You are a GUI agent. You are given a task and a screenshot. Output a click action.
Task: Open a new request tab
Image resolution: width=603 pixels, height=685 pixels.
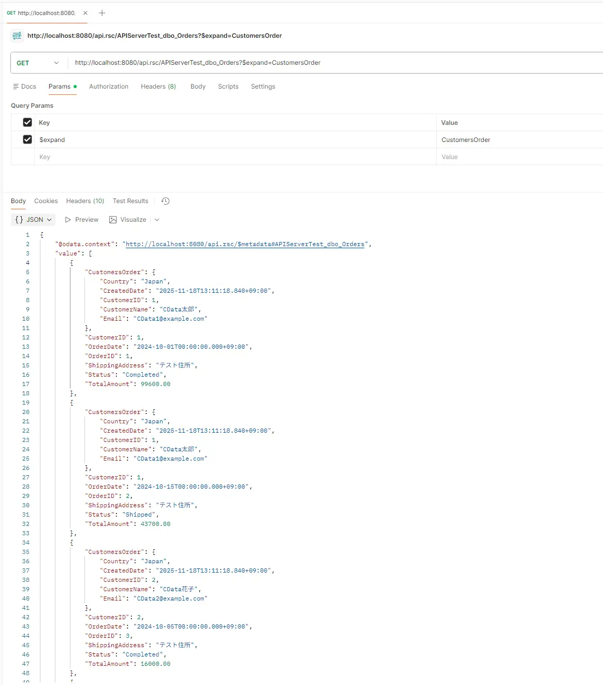[x=102, y=13]
